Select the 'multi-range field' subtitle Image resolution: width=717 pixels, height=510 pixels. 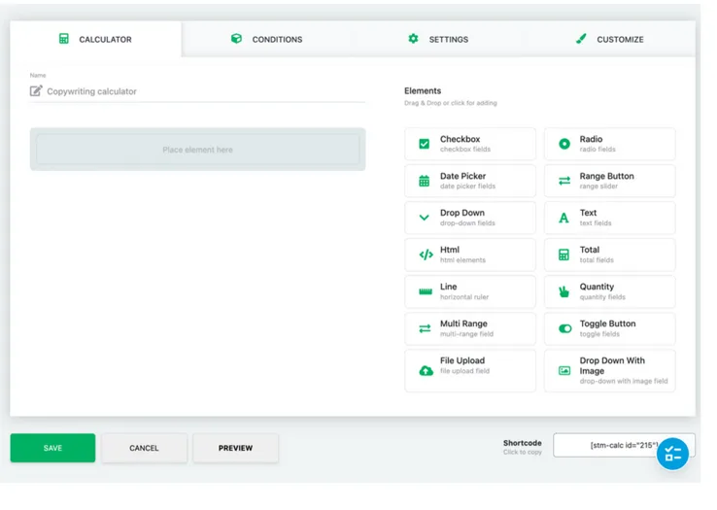(466, 334)
